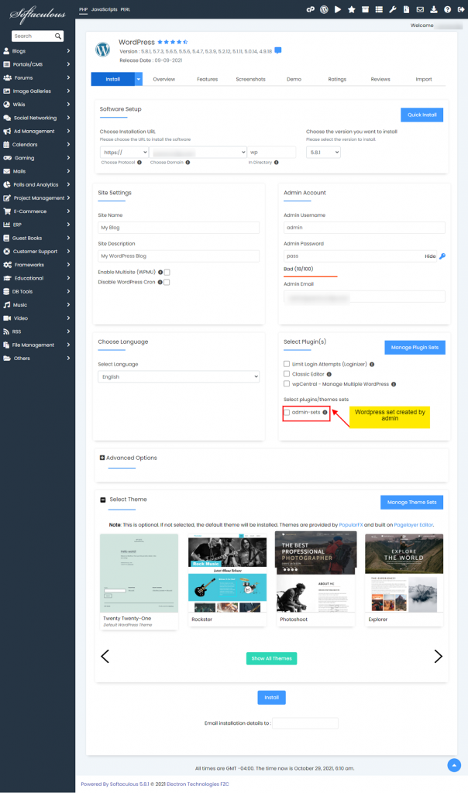Check the admin-sets plugin set checkbox
The height and width of the screenshot is (793, 468).
287,412
